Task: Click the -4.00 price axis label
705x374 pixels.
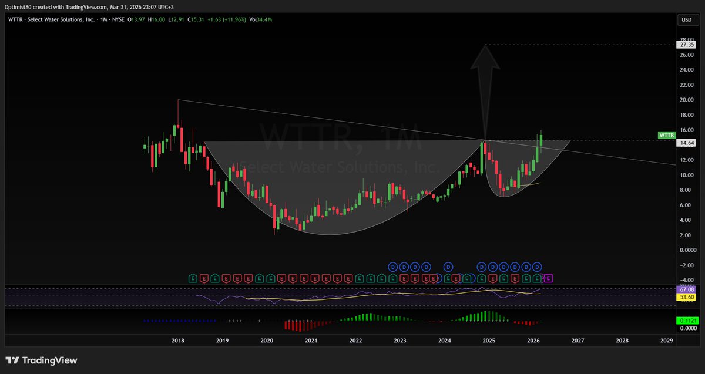Action: [x=687, y=280]
